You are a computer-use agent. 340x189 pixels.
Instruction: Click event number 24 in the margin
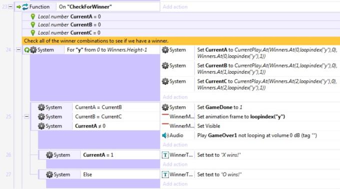pyautogui.click(x=8, y=50)
